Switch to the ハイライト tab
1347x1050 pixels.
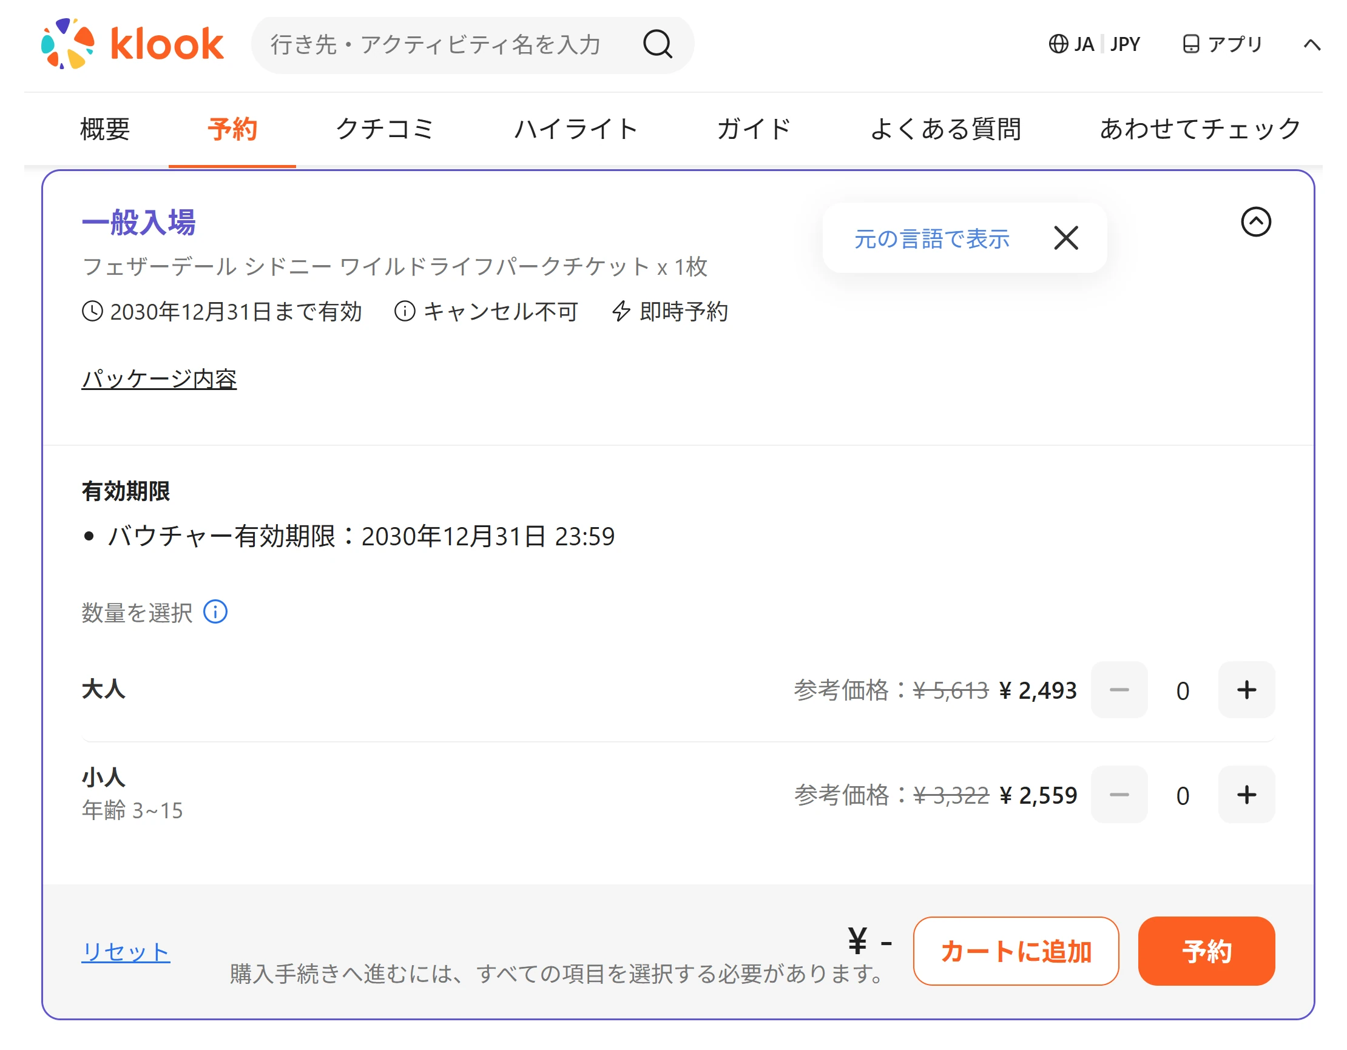pyautogui.click(x=576, y=129)
